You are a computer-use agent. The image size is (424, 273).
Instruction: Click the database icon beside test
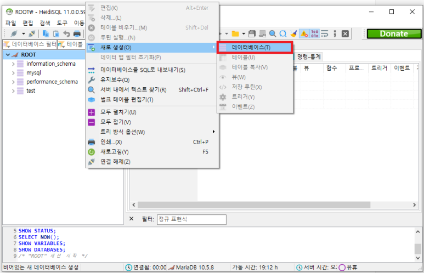[20, 91]
